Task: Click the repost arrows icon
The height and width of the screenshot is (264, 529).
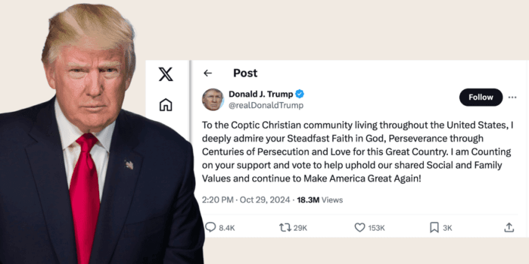Action: [x=285, y=228]
